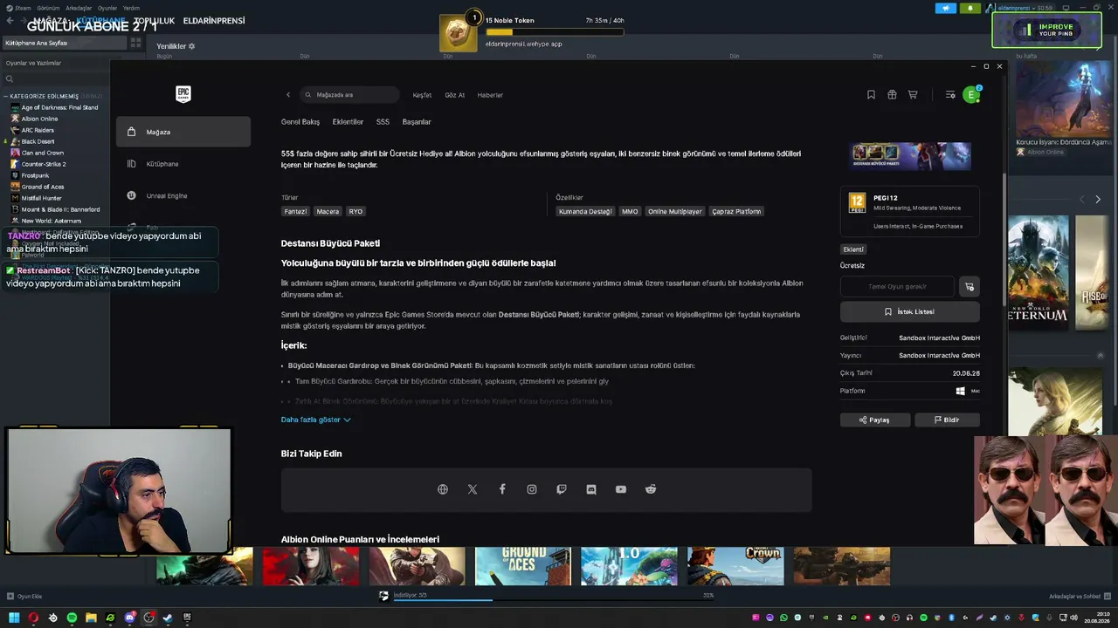Click the Mağazada ara search field

click(x=349, y=95)
